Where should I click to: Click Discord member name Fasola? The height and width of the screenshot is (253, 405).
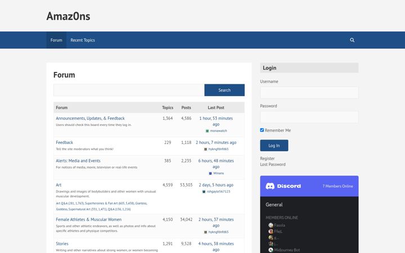(x=280, y=225)
